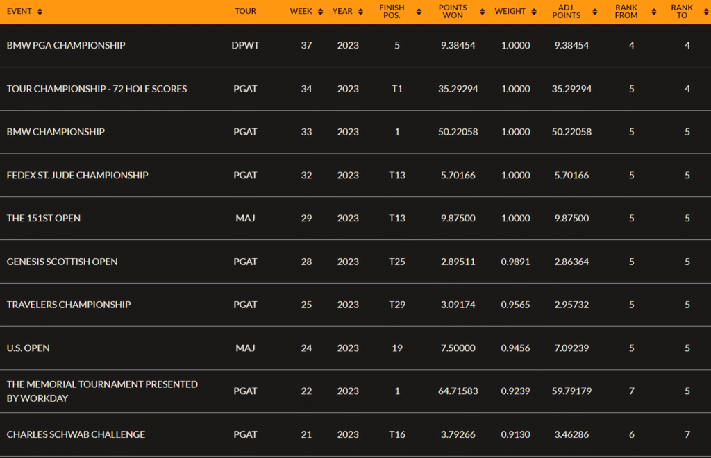Viewport: 711px width, 458px height.
Task: Select THE MEMORIAL TOURNAMENT PRESENTED BY WORKDAY
Action: click(x=102, y=391)
